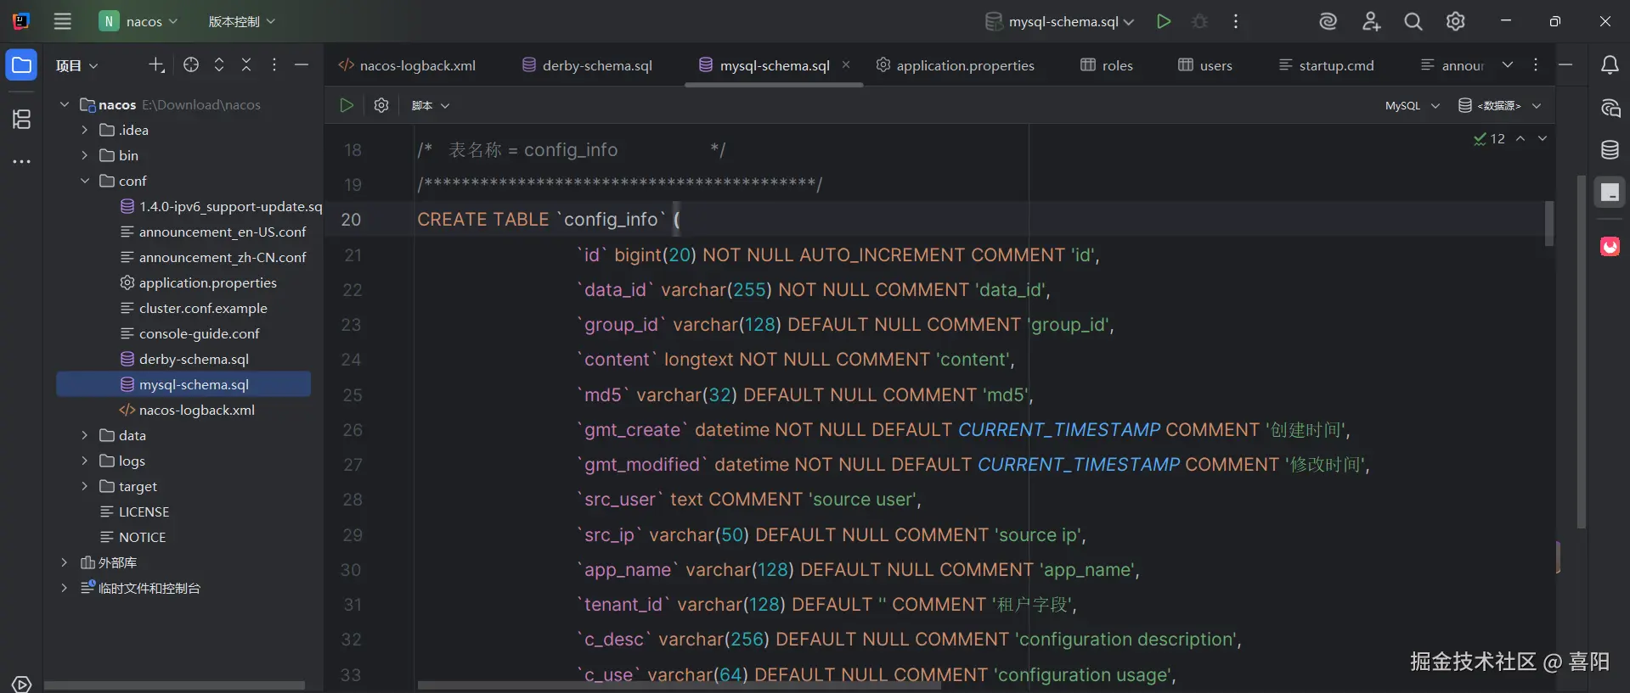The width and height of the screenshot is (1630, 693).
Task: Click the debug bug icon
Action: tap(1199, 21)
